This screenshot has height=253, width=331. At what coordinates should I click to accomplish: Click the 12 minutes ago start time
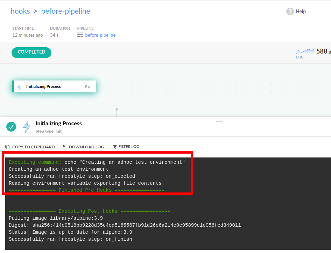pyautogui.click(x=28, y=35)
